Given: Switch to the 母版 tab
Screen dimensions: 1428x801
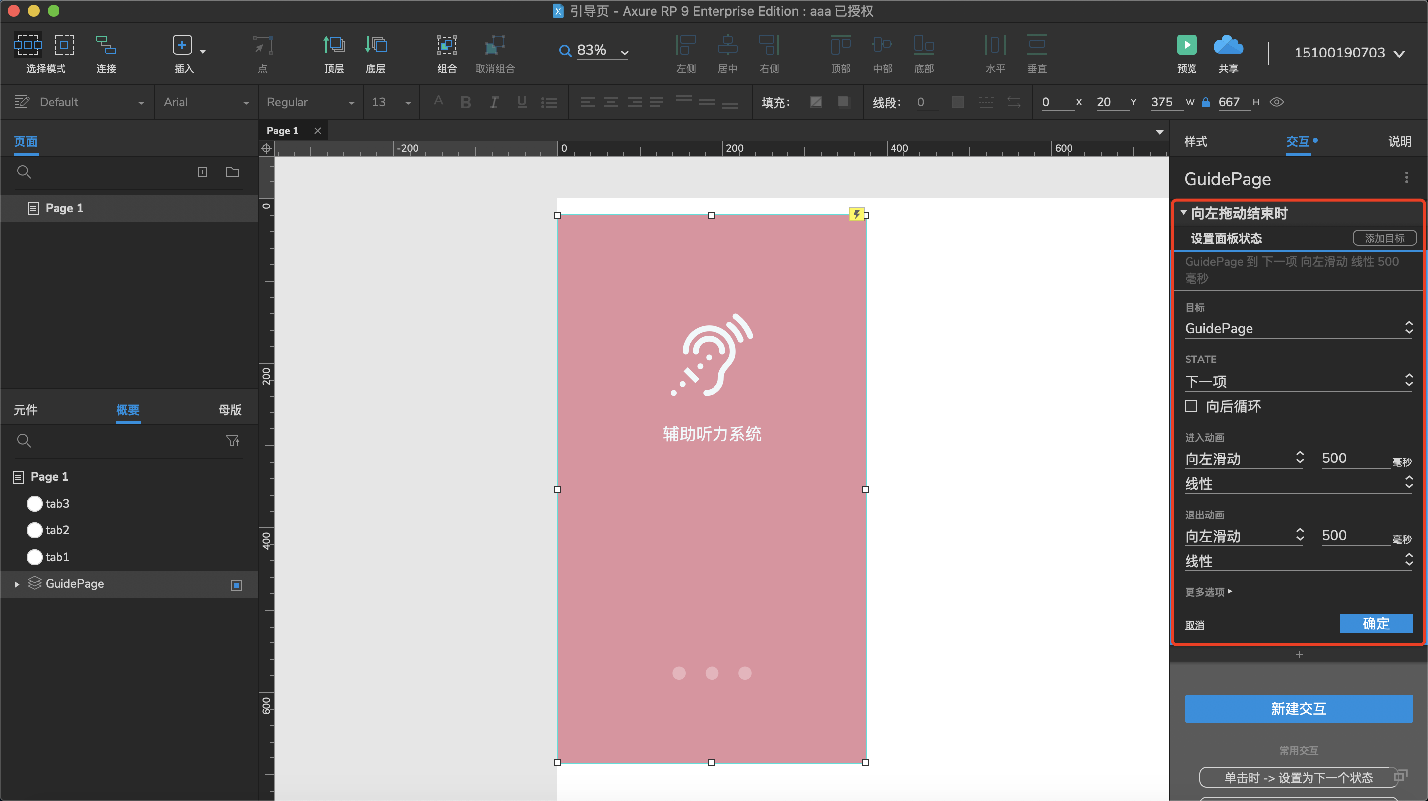Looking at the screenshot, I should (x=230, y=410).
